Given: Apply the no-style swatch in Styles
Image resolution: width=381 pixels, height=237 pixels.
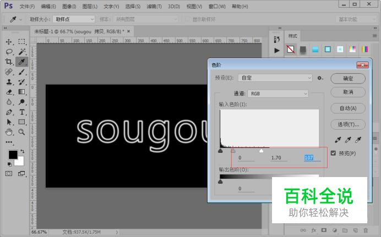Looking at the screenshot, I should (290, 49).
